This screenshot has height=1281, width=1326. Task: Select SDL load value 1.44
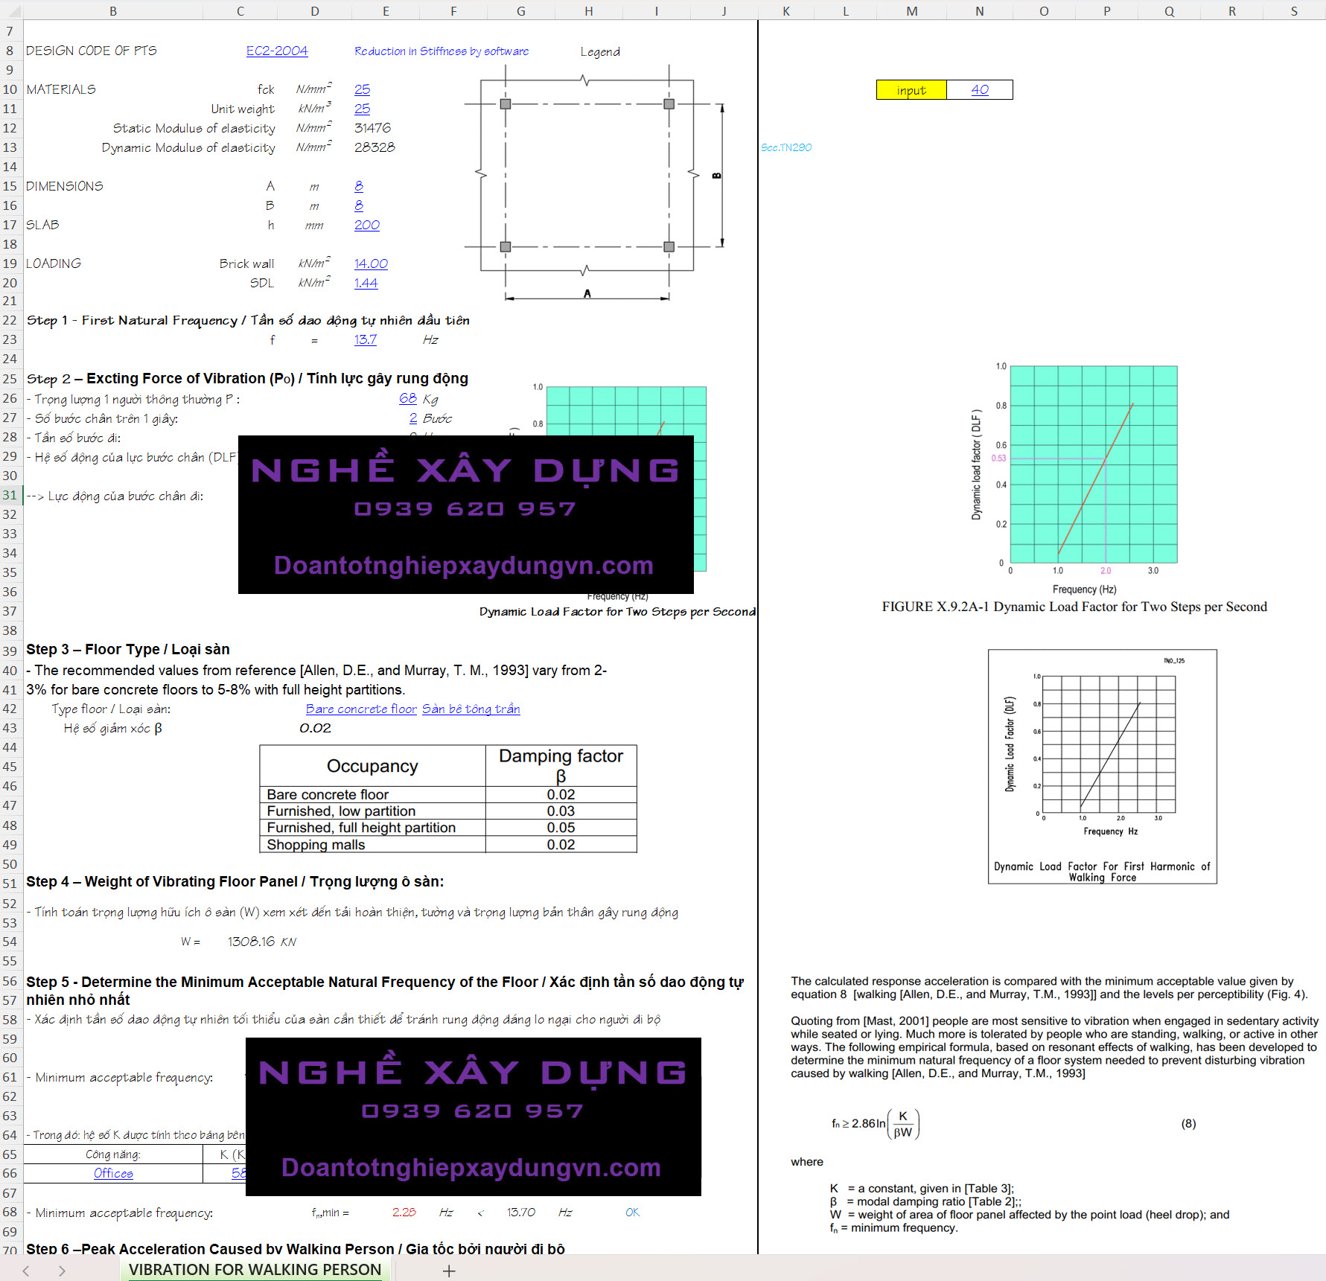click(x=366, y=283)
